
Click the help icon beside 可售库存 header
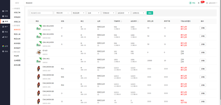122,21
